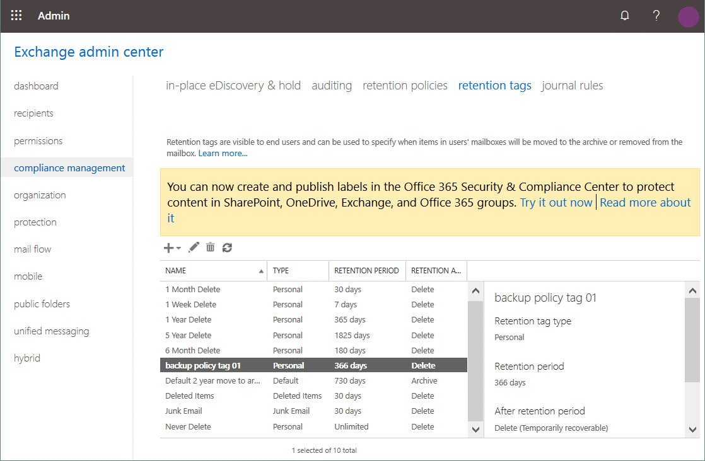Switch to the retention policies tab
Viewport: 705px width, 461px height.
[x=405, y=86]
